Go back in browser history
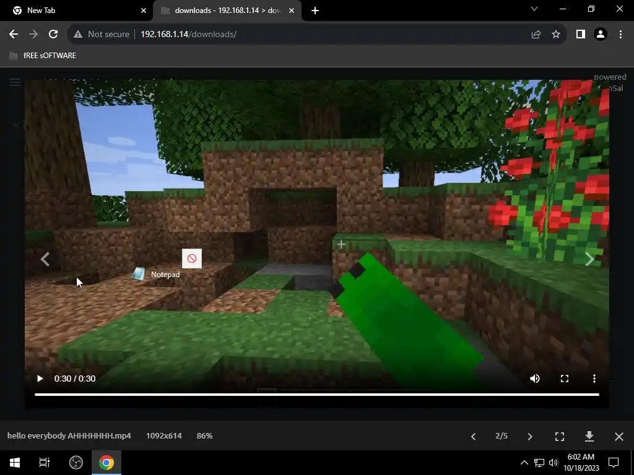Image resolution: width=634 pixels, height=475 pixels. point(14,35)
